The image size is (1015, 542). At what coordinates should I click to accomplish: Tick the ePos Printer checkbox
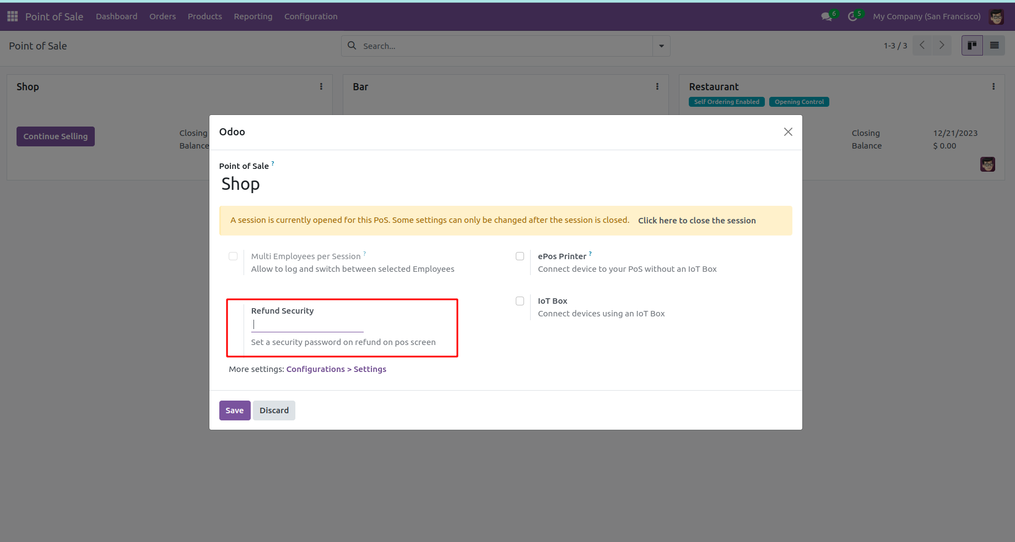pos(520,256)
